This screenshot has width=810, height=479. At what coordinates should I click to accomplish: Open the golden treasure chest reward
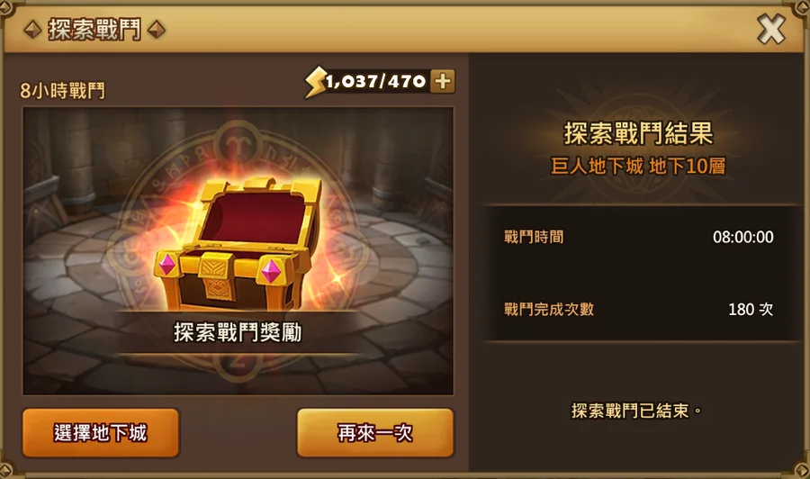pyautogui.click(x=238, y=244)
